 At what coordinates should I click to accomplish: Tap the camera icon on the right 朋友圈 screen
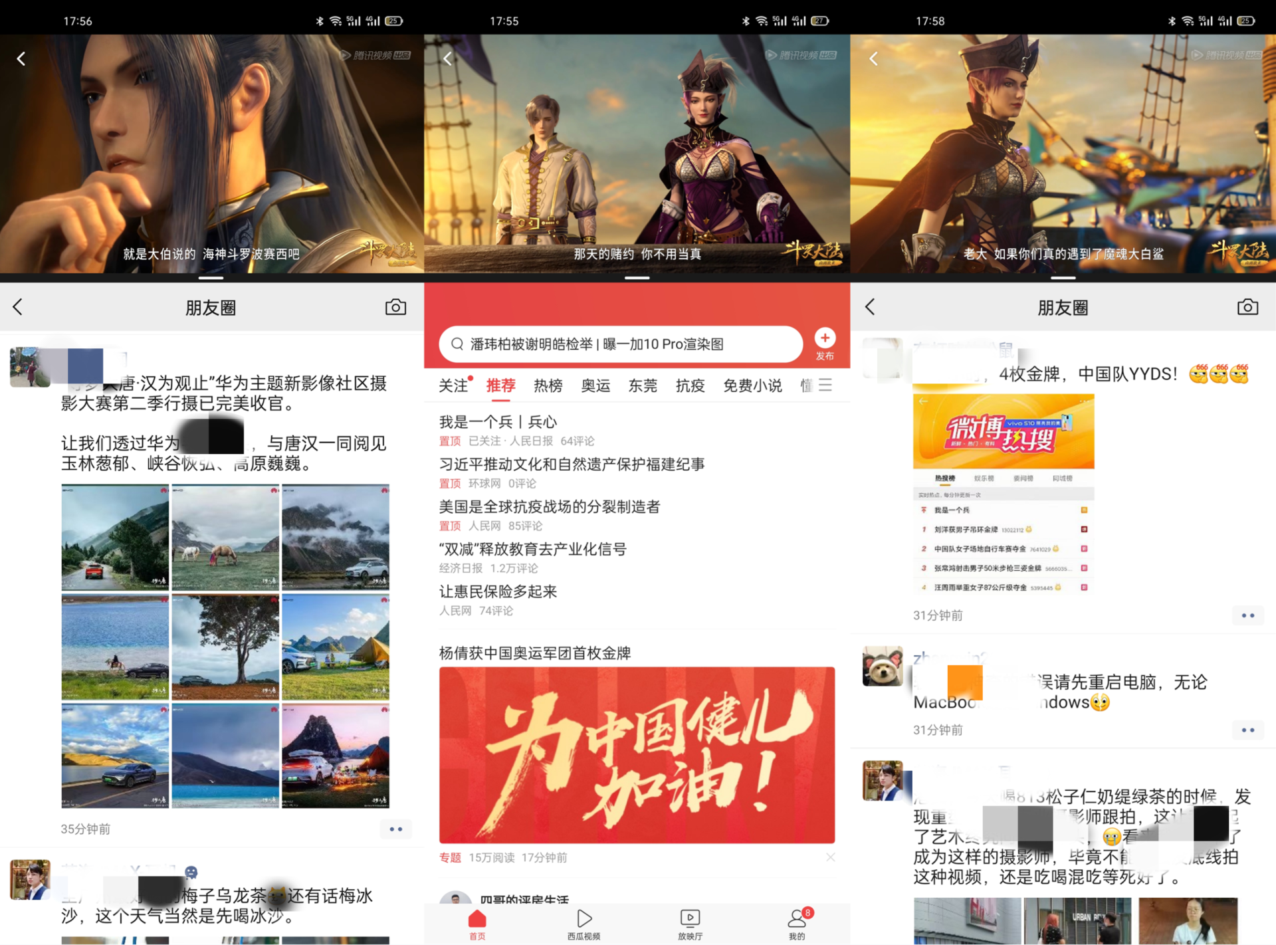pos(1247,307)
